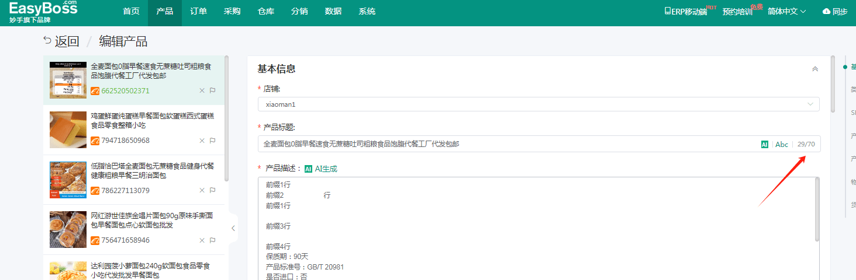Click the 返回 back link
Screen dimensions: 856x280
[61, 41]
